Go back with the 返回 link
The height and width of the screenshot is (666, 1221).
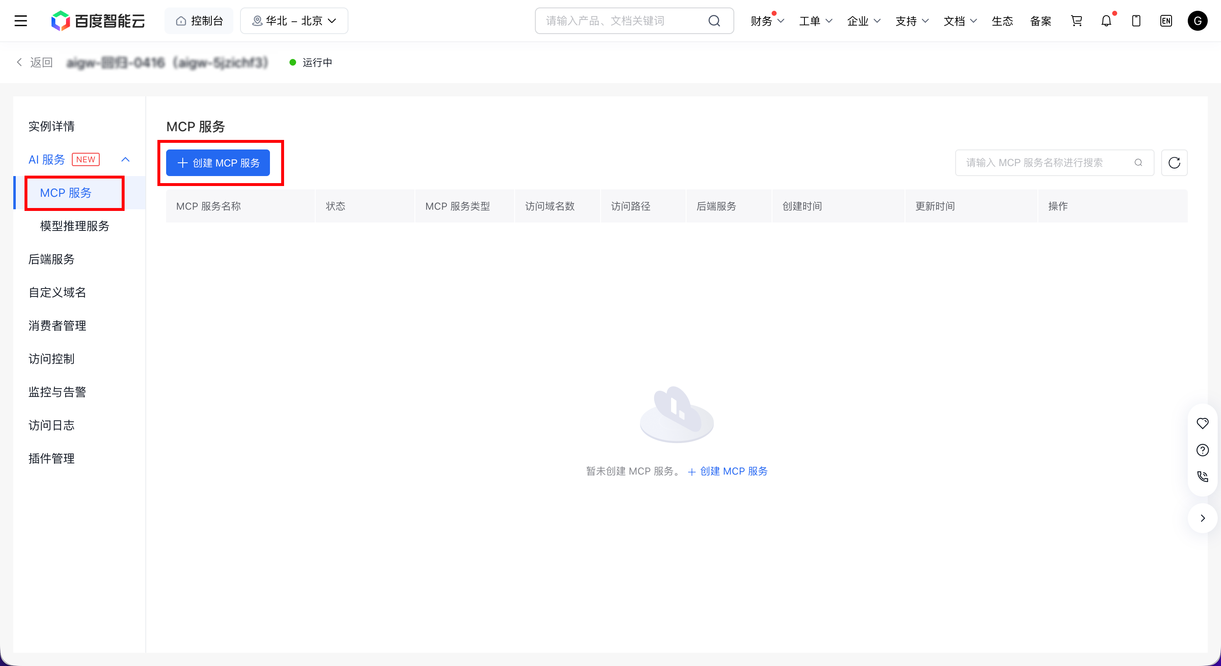coord(34,63)
